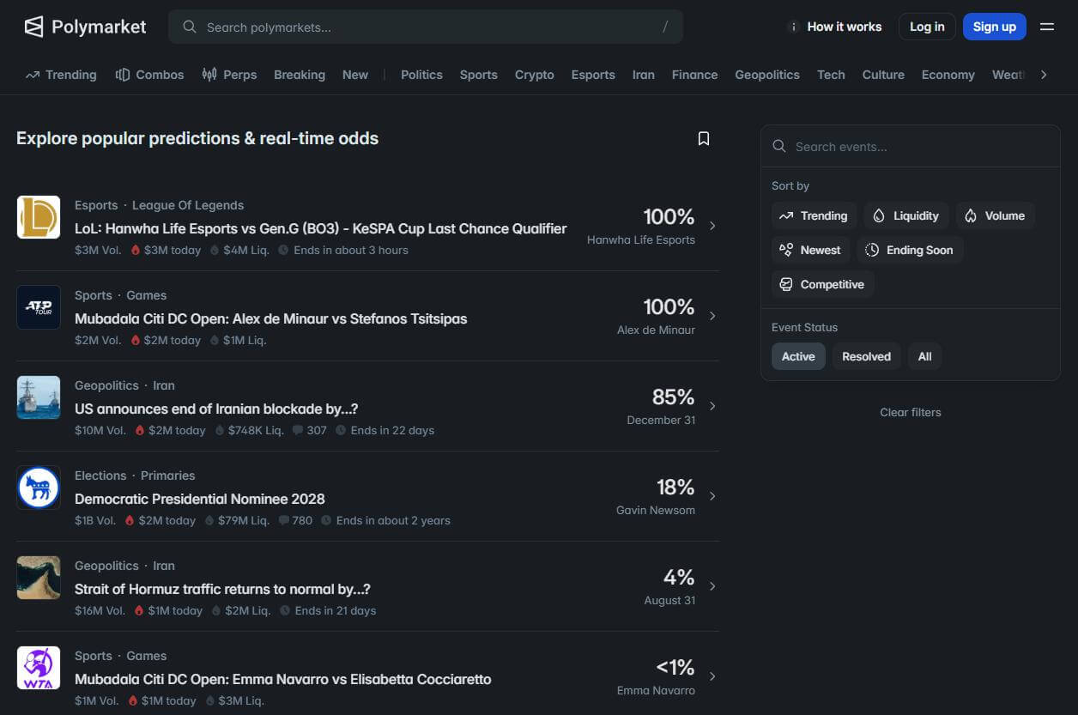Open the Trending category tab
The height and width of the screenshot is (715, 1078).
[61, 75]
